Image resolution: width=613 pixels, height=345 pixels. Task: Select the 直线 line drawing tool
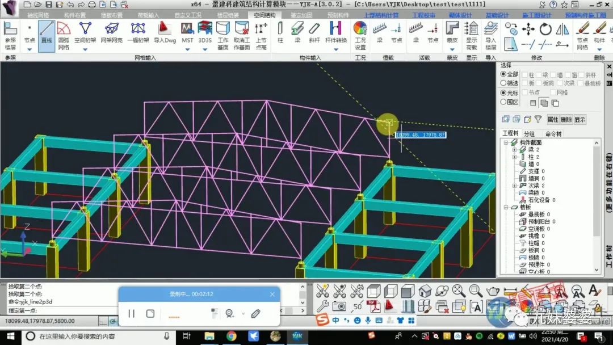click(x=47, y=36)
